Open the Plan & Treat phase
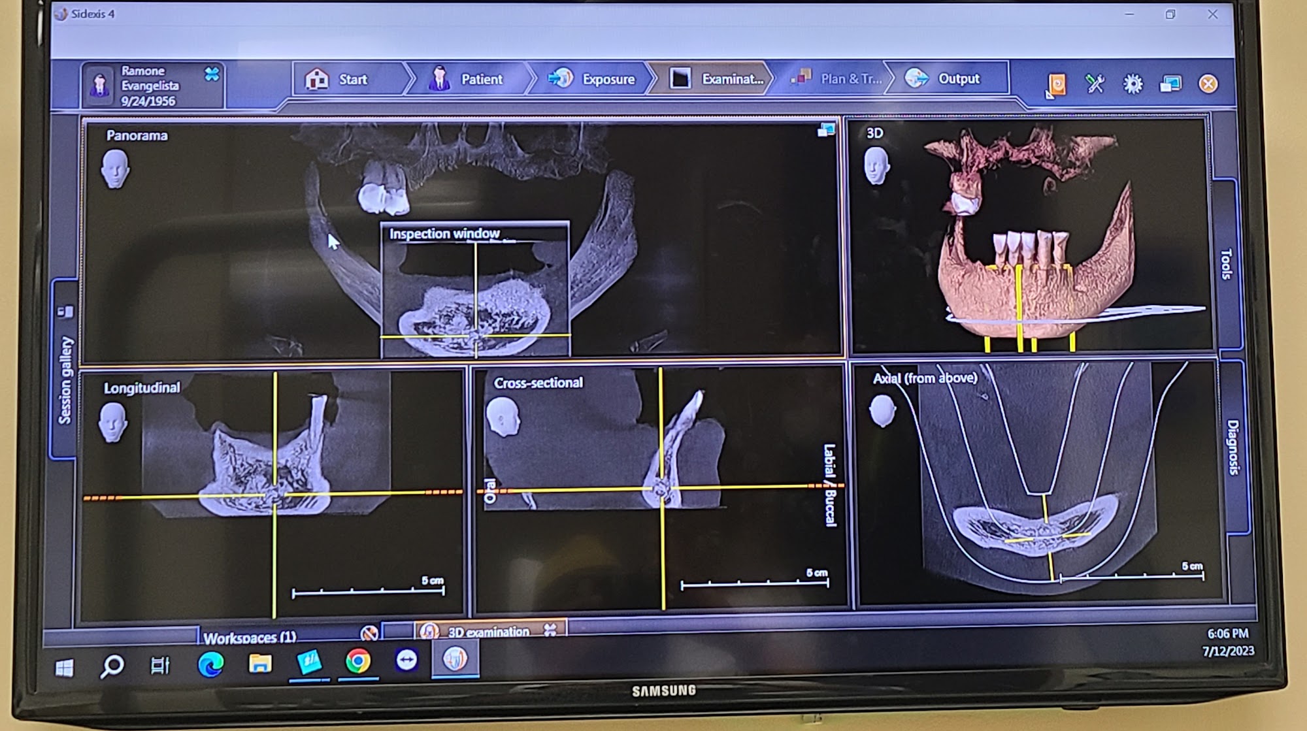Image resolution: width=1307 pixels, height=731 pixels. (x=835, y=79)
